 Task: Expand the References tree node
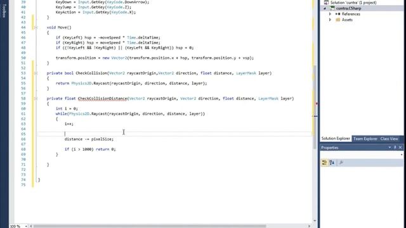coord(330,14)
